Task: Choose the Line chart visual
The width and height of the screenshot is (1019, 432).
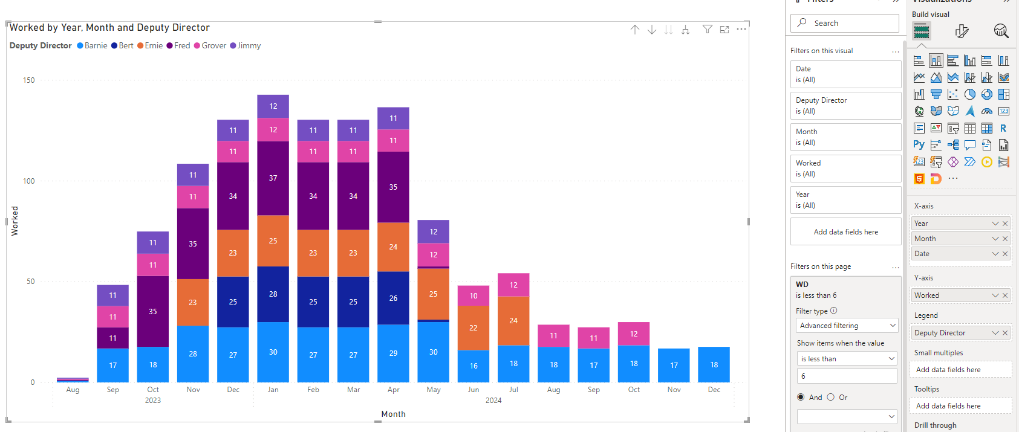Action: point(919,77)
